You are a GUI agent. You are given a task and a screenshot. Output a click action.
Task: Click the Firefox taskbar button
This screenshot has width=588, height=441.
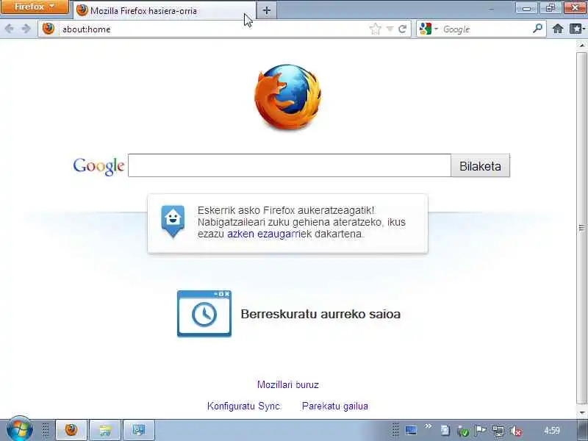pos(71,430)
